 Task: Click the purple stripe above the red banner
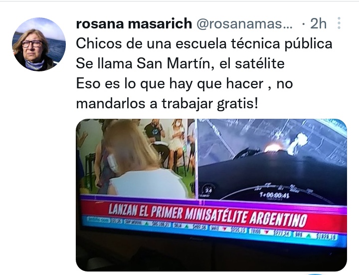213,202
